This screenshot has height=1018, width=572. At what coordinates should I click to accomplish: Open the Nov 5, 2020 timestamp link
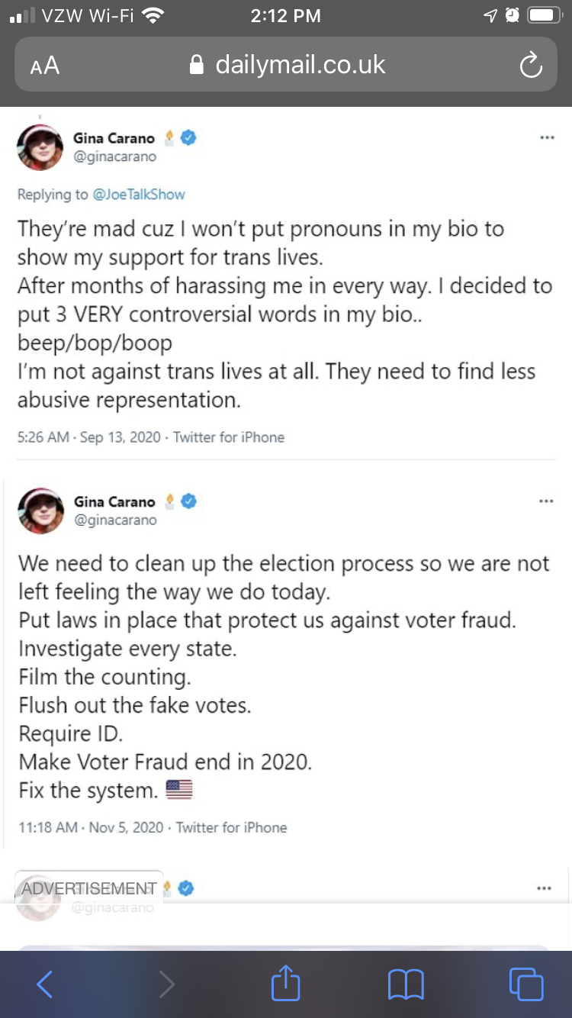click(126, 827)
